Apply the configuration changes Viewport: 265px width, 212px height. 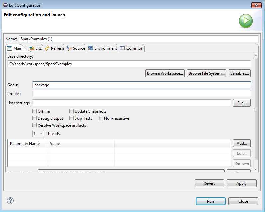(x=242, y=183)
